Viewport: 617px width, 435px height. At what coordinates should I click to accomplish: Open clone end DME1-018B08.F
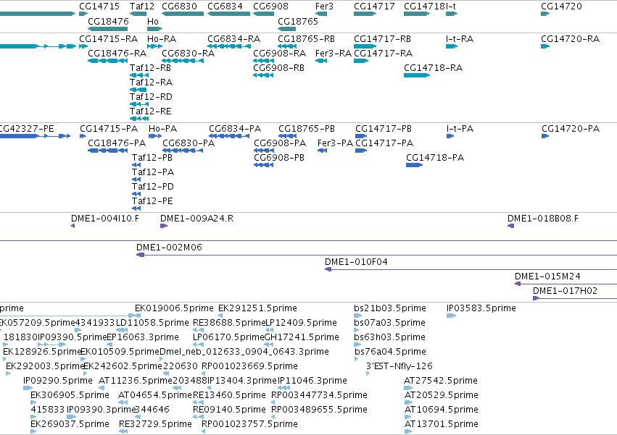click(x=543, y=219)
